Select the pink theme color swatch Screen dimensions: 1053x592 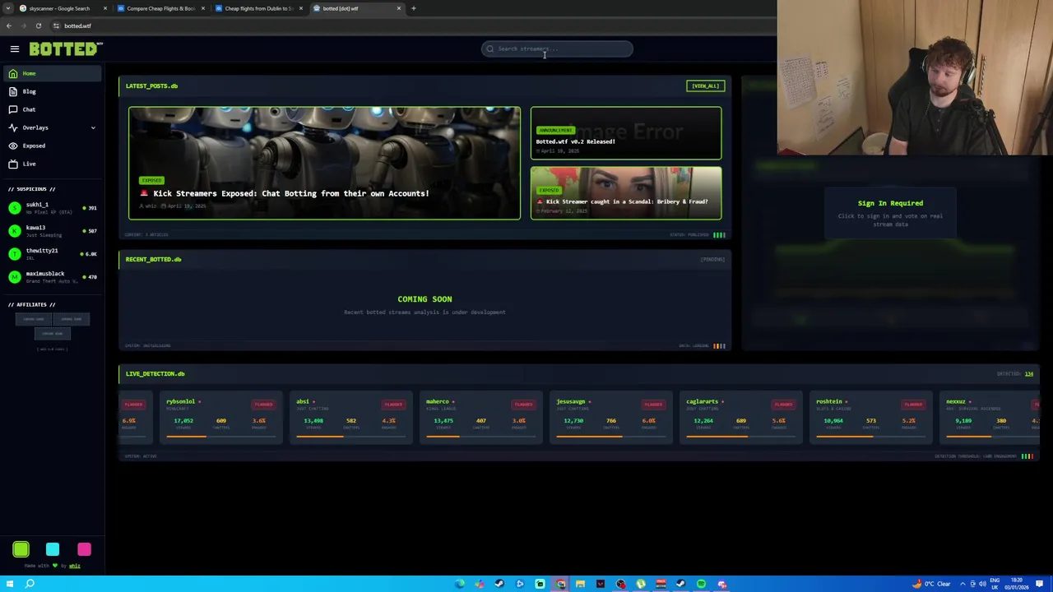84,549
